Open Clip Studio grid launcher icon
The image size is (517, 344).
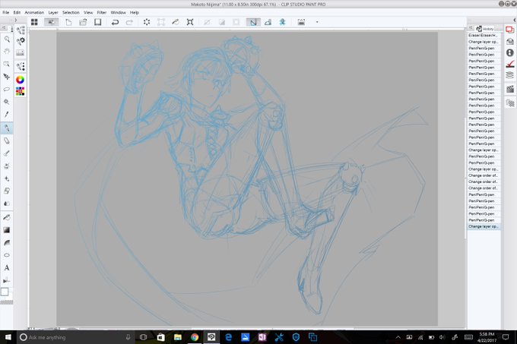click(34, 22)
